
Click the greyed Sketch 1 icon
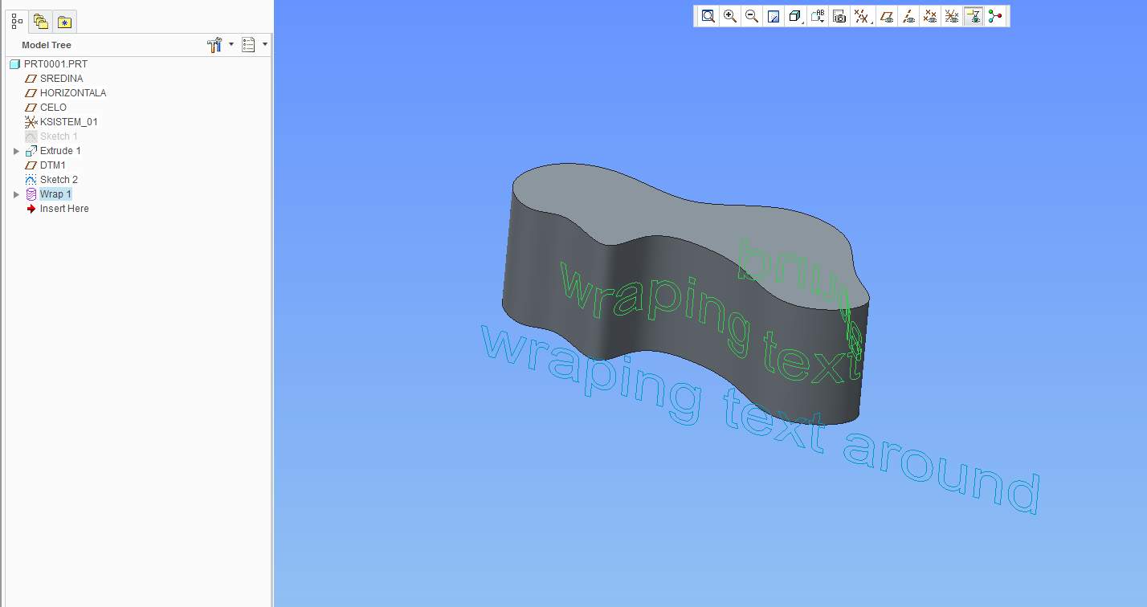tap(31, 136)
